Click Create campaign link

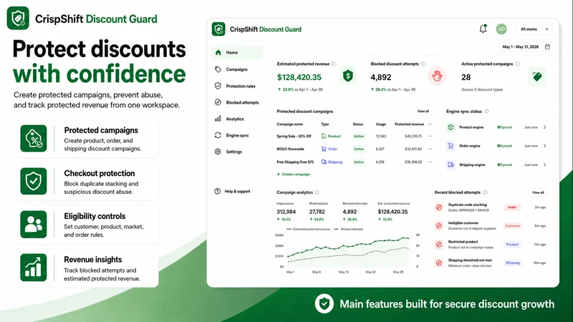[294, 175]
